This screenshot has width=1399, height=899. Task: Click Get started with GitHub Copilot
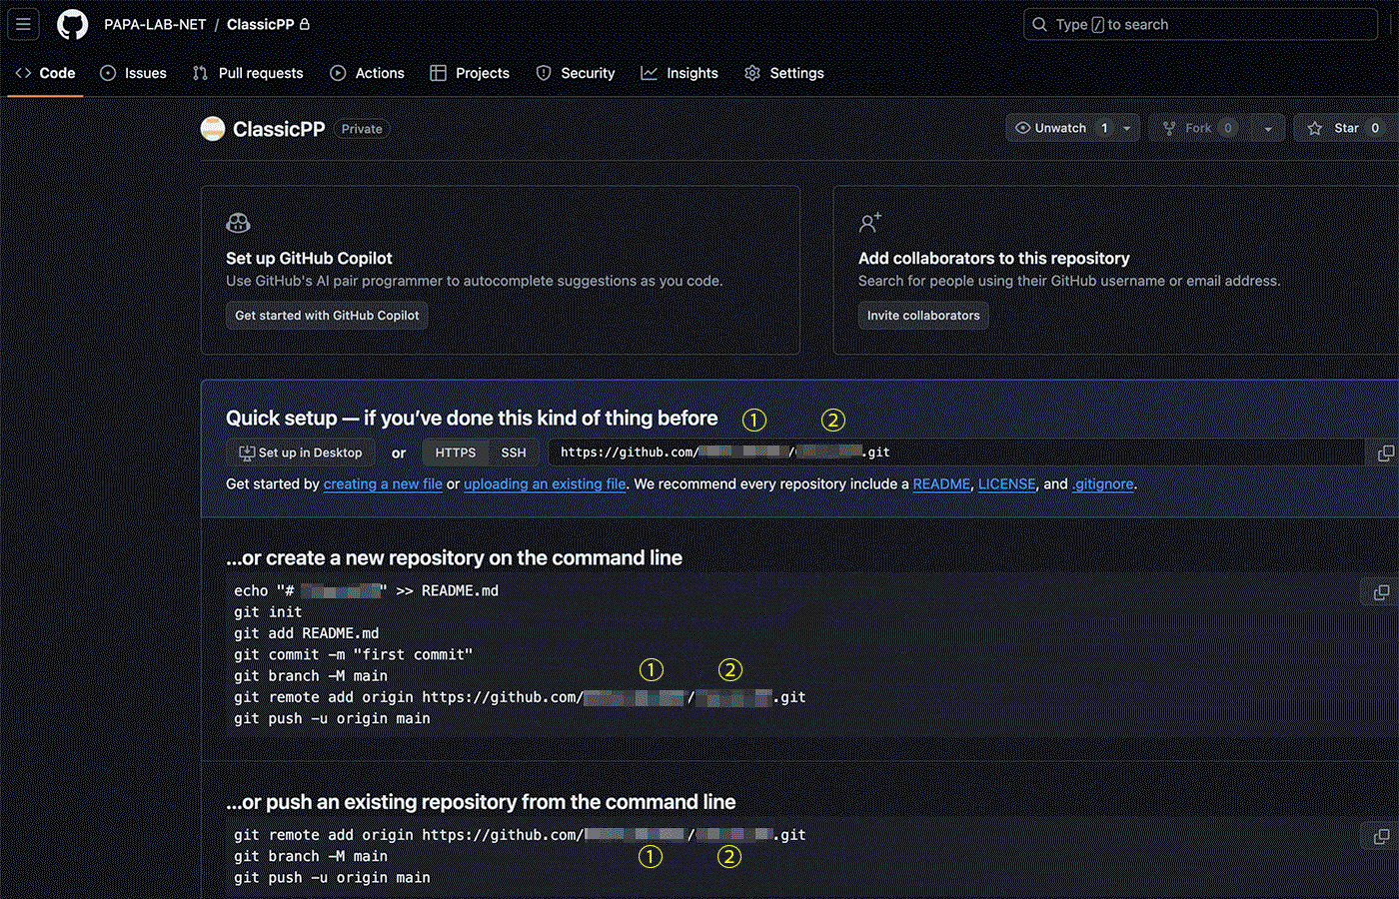(x=327, y=316)
